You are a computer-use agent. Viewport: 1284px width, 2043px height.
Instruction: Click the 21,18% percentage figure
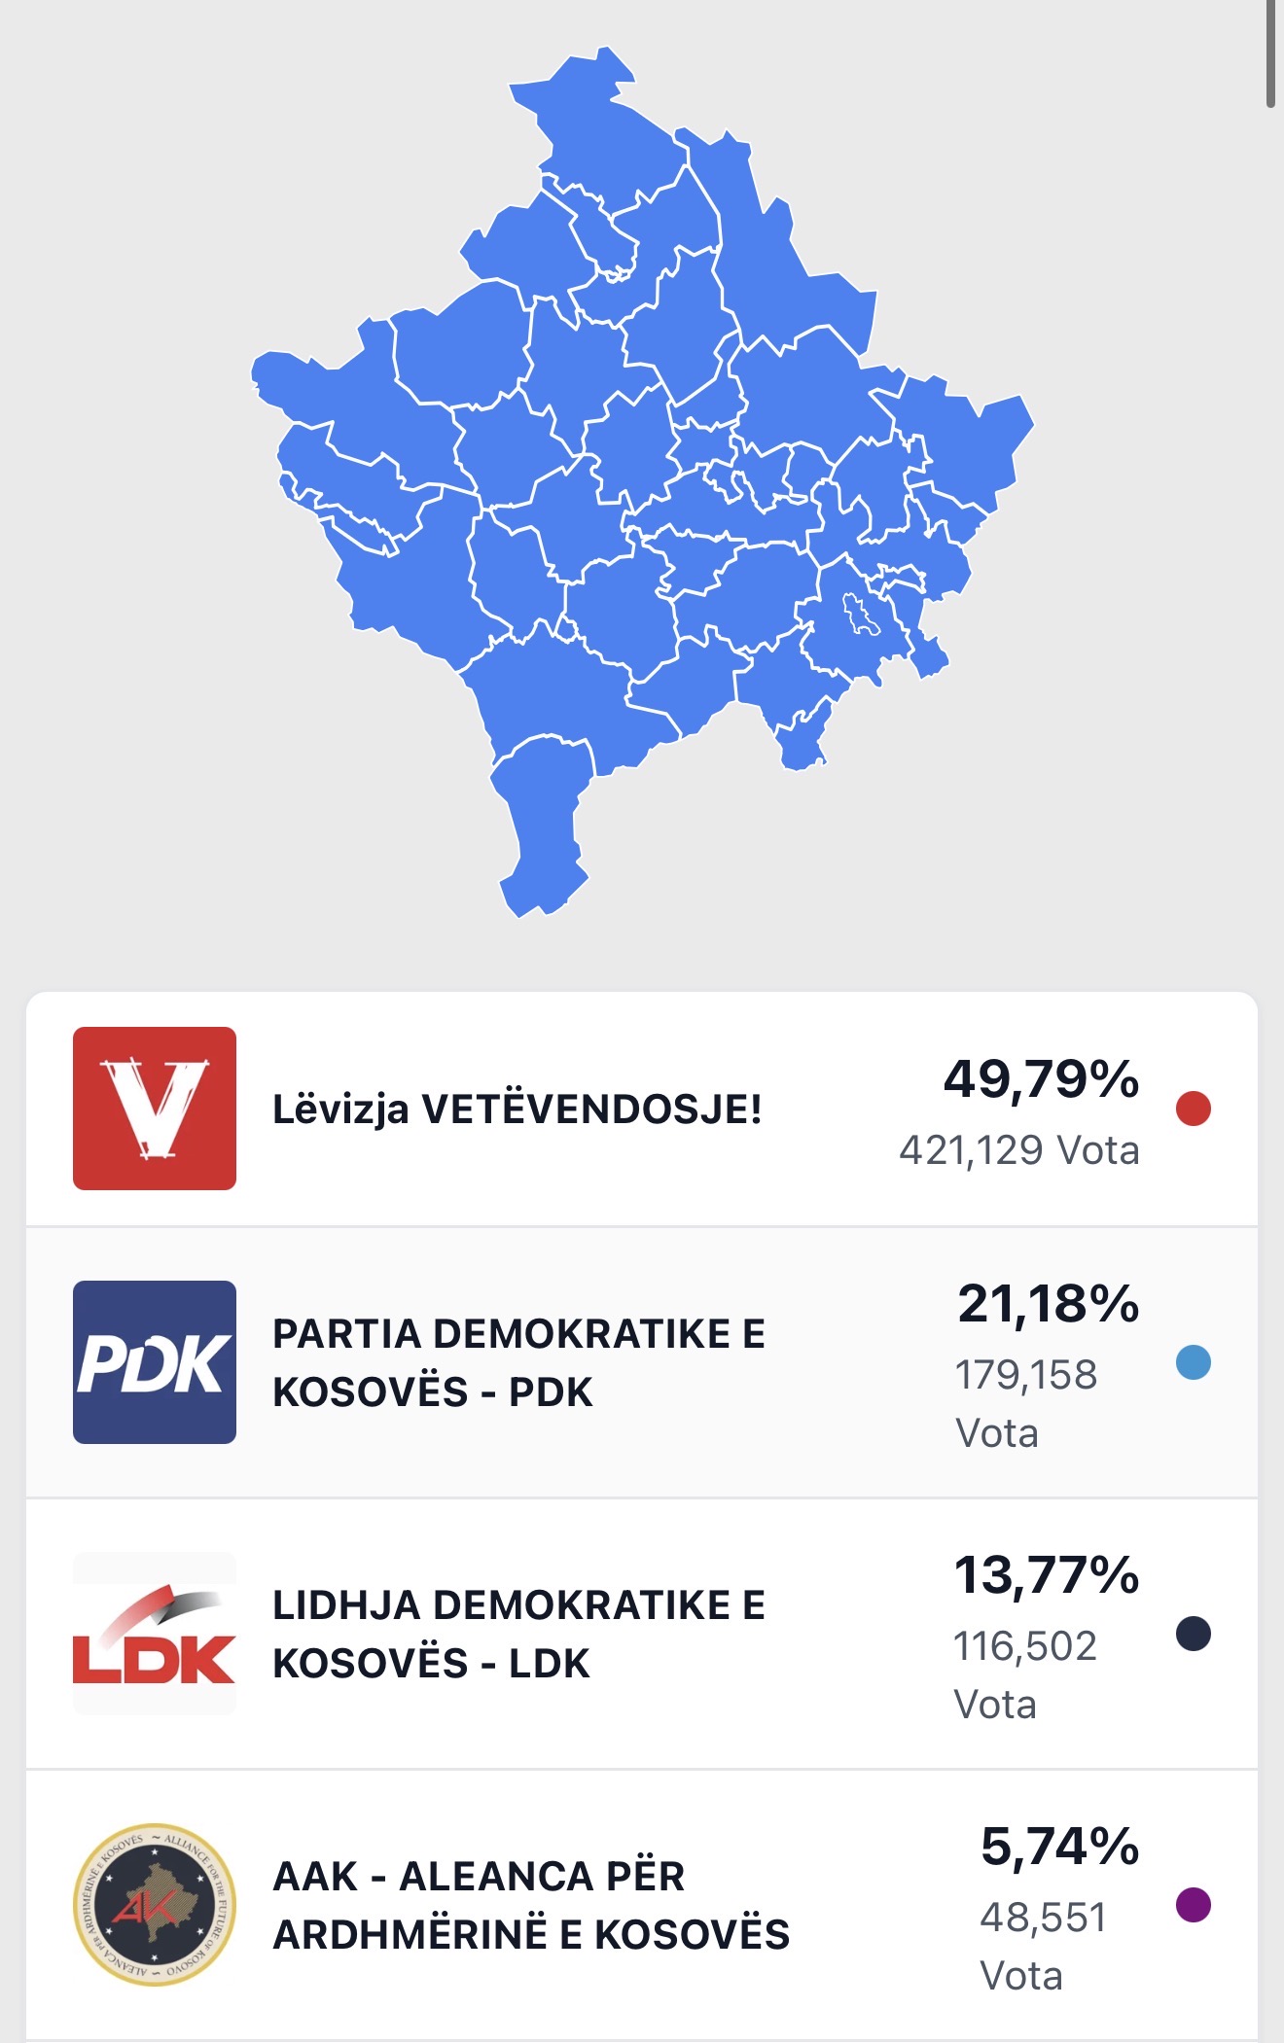coord(1048,1304)
